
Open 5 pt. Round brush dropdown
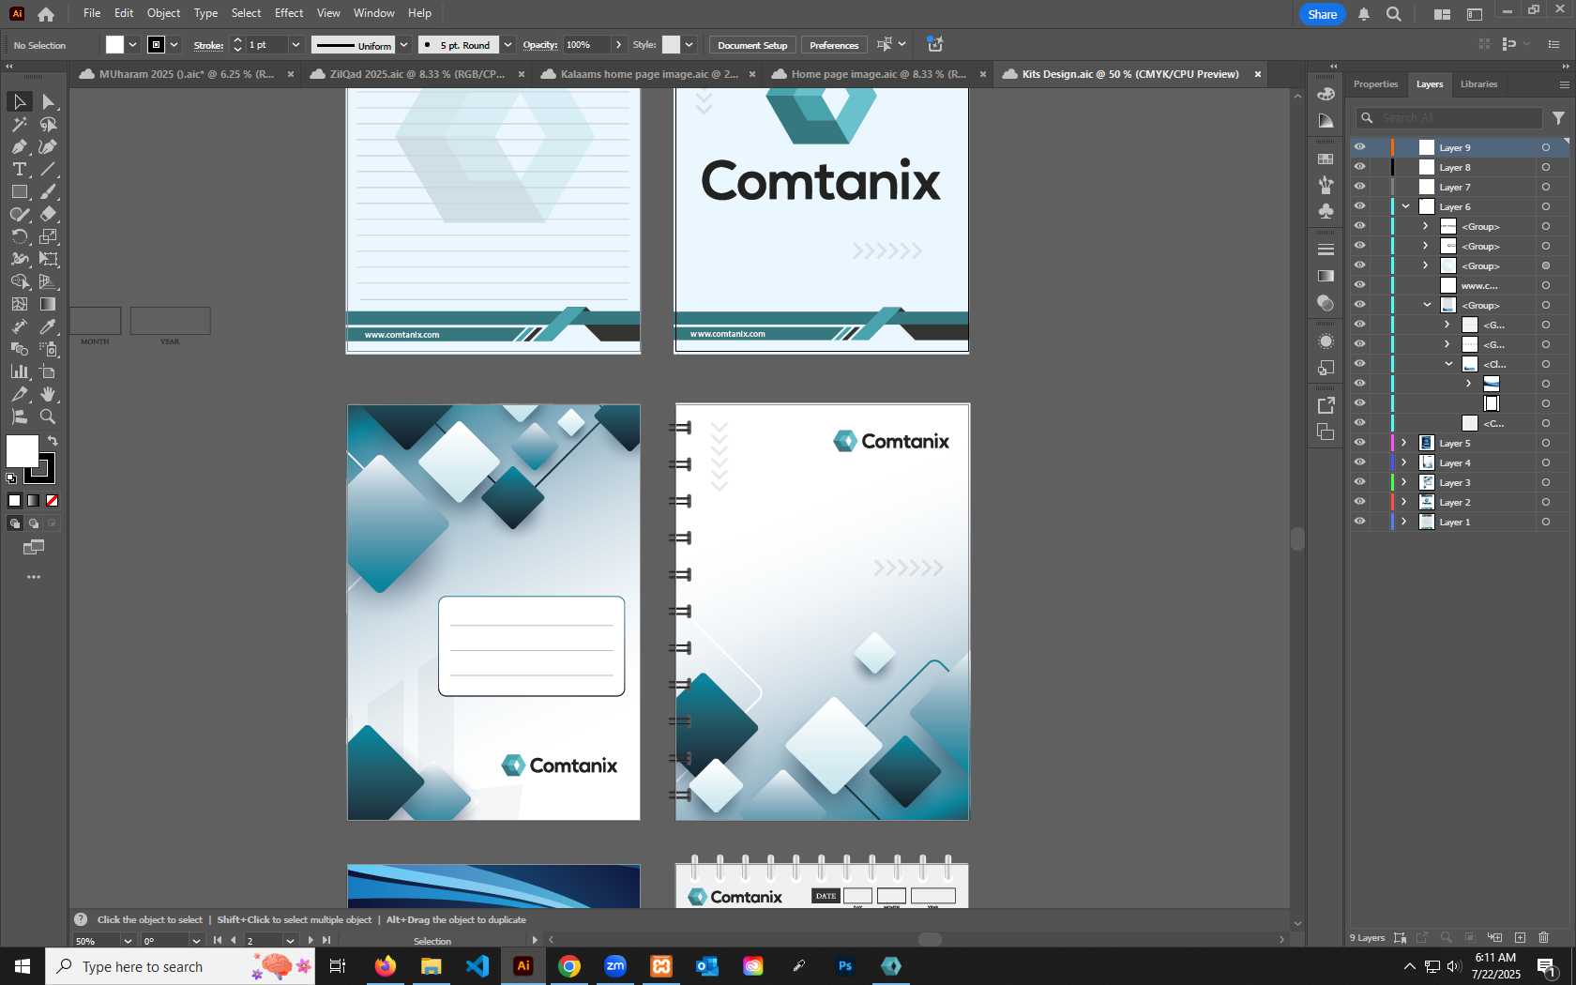tap(508, 45)
